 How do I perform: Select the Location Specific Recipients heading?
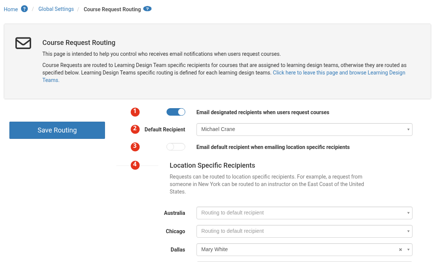212,165
